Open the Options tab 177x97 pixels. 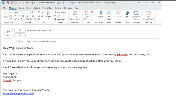tap(37, 8)
